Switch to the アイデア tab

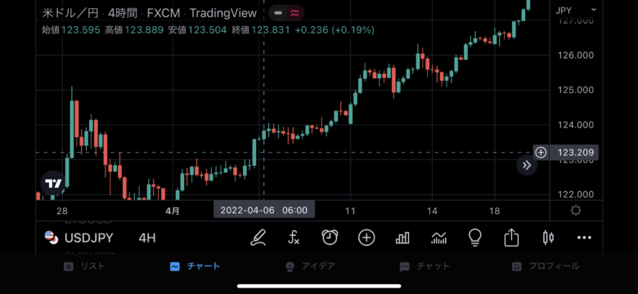311,266
